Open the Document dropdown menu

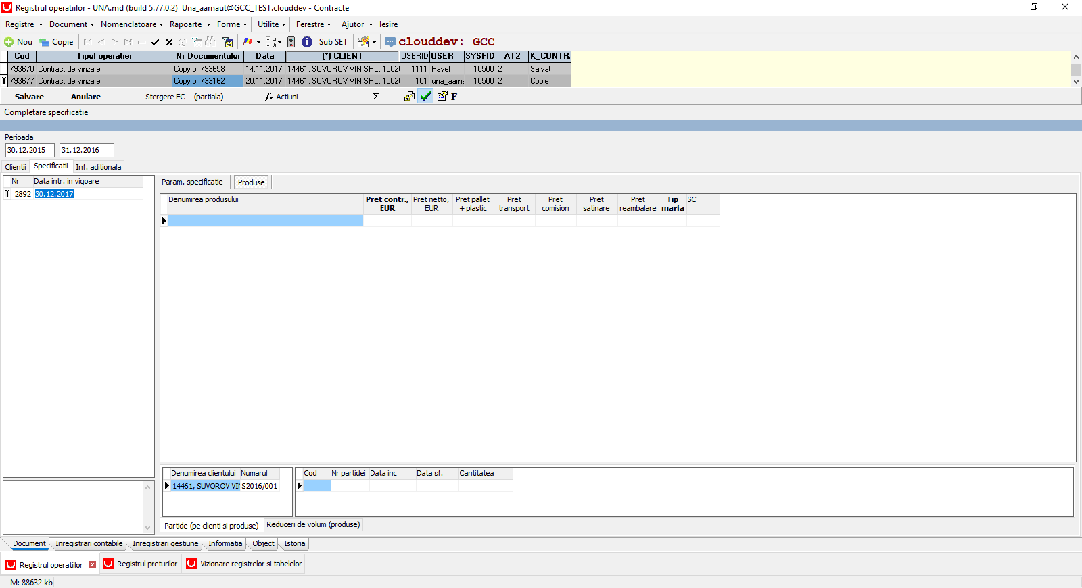72,24
